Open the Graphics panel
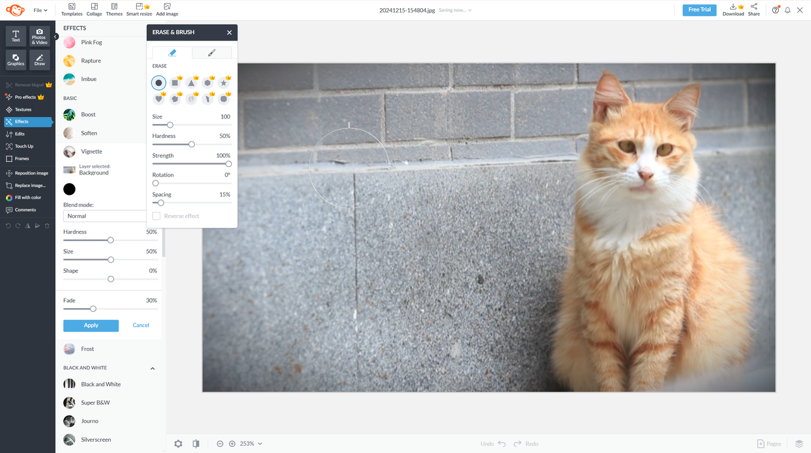The width and height of the screenshot is (811, 453). 16,59
